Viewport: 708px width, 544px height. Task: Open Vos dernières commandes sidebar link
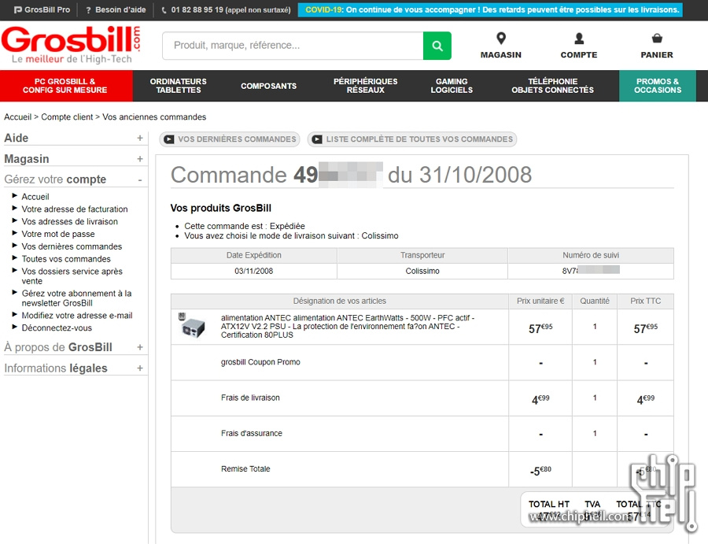72,246
